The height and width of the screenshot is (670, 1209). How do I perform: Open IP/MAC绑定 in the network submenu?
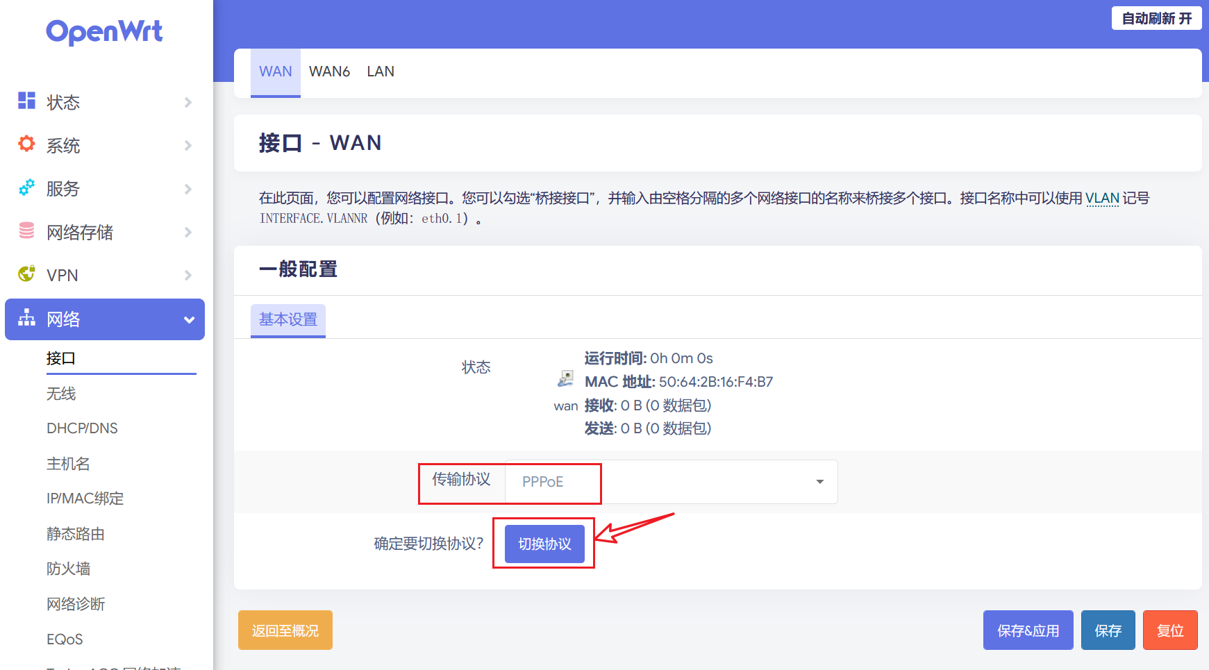(85, 499)
